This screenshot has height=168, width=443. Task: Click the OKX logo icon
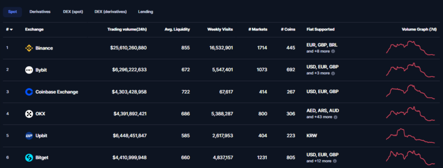click(x=29, y=114)
